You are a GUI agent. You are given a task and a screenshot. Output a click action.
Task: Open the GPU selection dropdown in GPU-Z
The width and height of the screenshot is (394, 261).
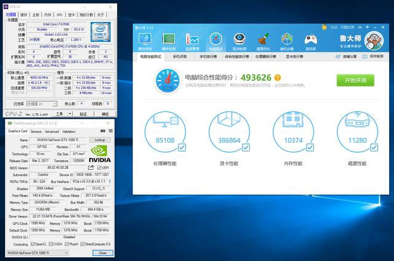point(38,253)
